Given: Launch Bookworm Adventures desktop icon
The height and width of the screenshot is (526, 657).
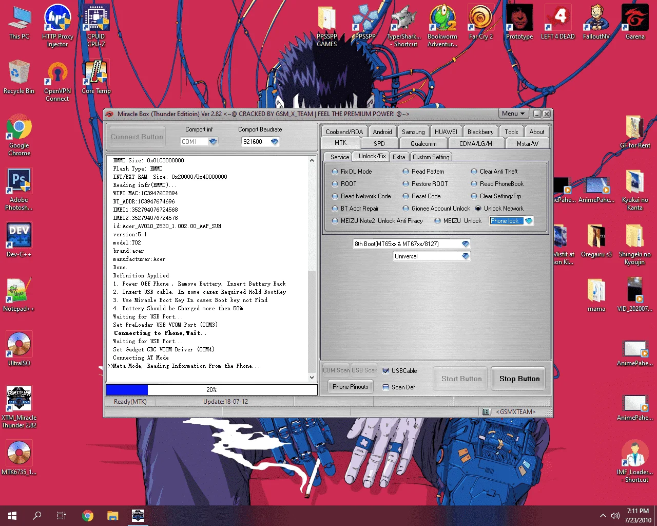Looking at the screenshot, I should tap(442, 26).
